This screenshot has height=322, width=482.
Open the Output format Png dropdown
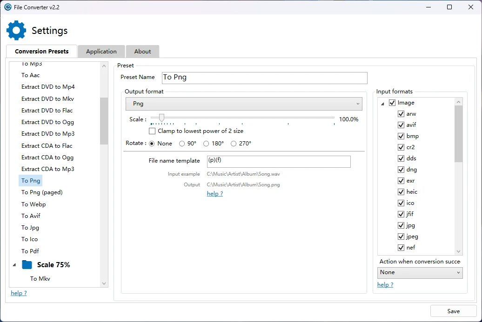[244, 104]
